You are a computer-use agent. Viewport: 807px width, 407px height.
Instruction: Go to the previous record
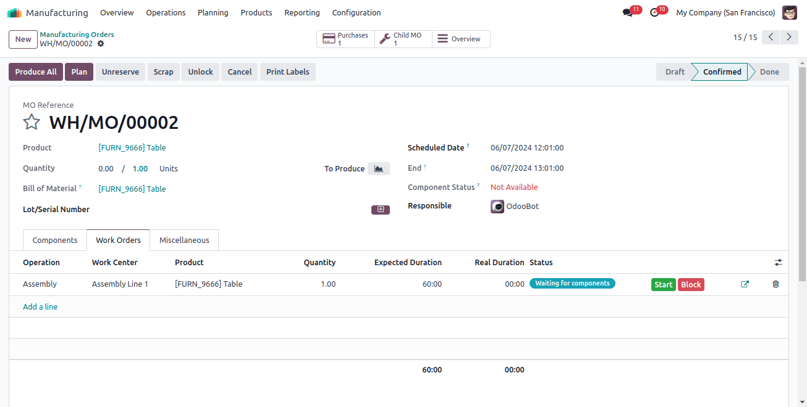pyautogui.click(x=771, y=37)
